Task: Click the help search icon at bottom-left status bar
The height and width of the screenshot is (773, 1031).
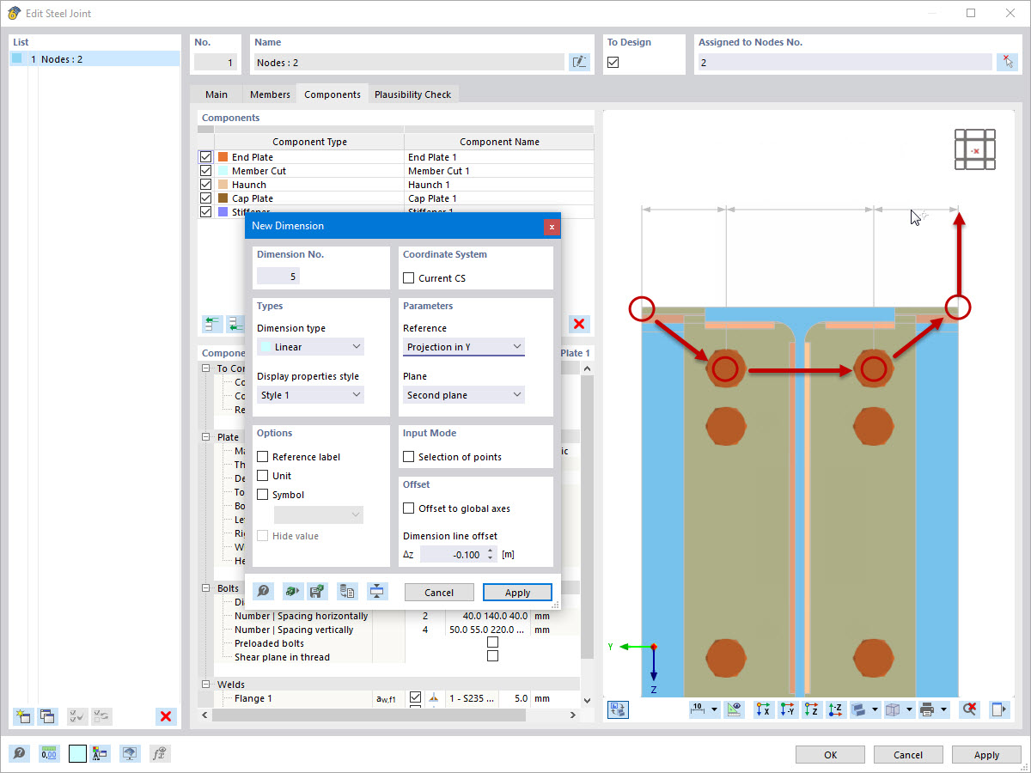Action: (20, 753)
